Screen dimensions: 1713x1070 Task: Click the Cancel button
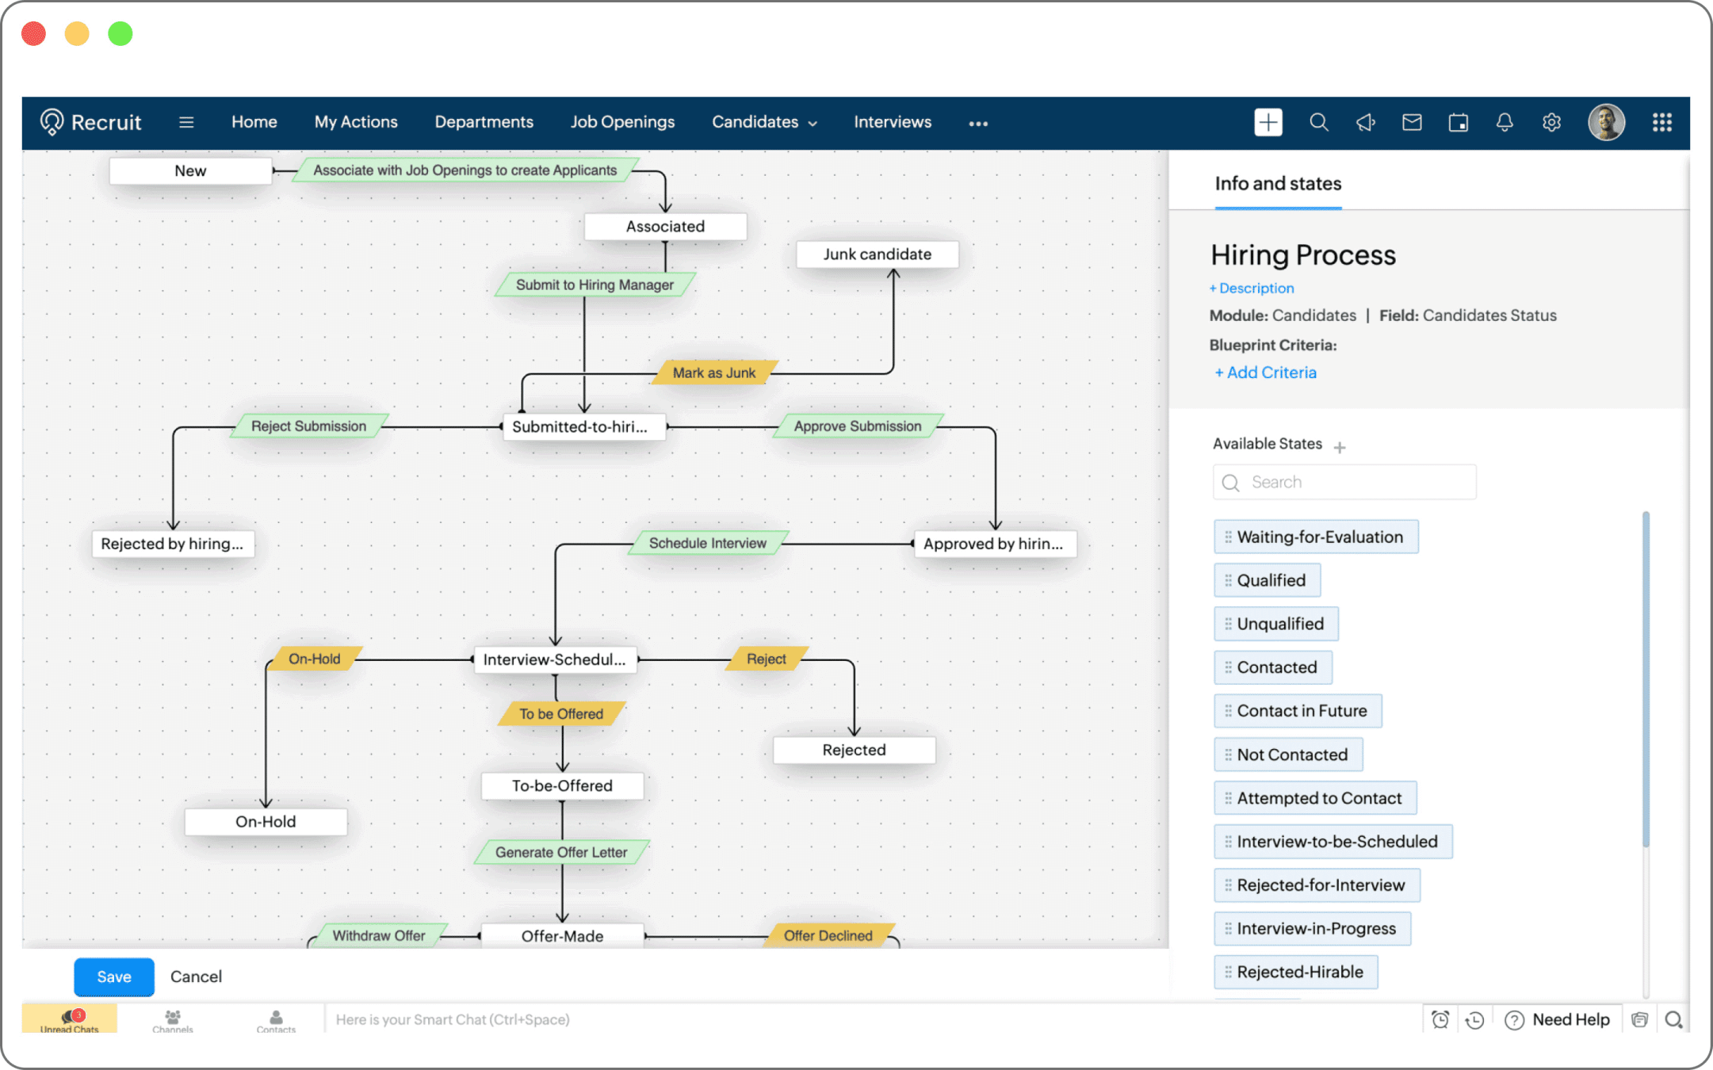[x=196, y=975]
